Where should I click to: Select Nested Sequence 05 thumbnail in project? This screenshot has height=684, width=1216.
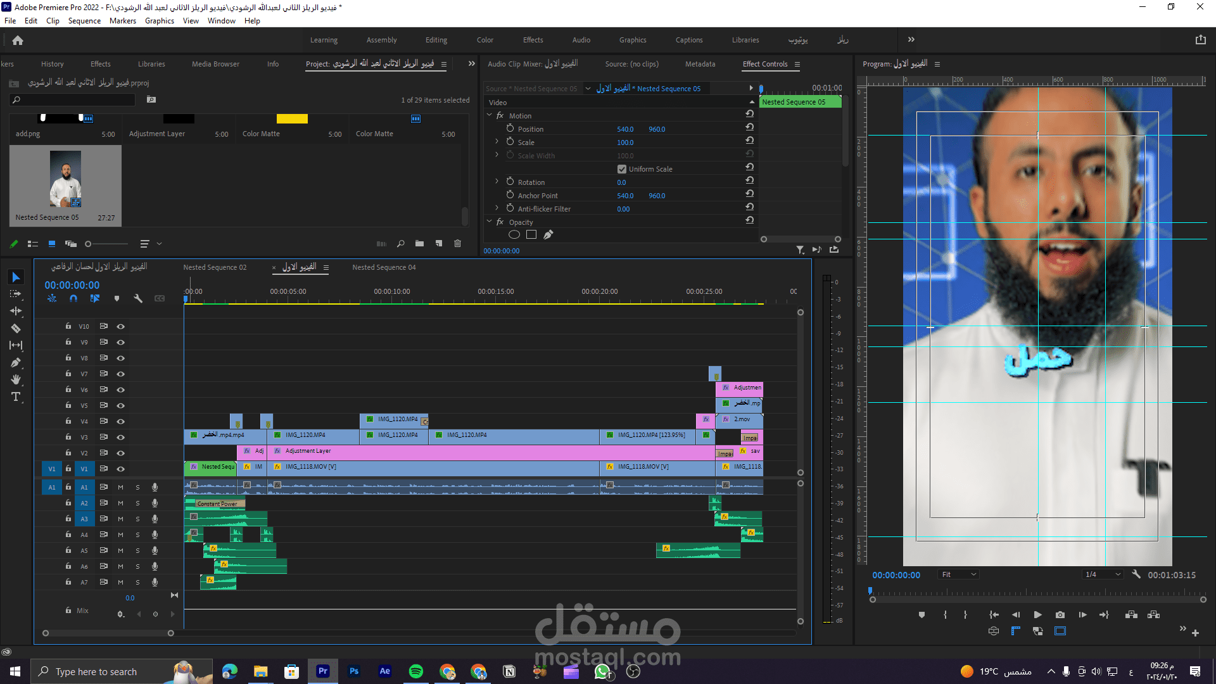point(65,179)
